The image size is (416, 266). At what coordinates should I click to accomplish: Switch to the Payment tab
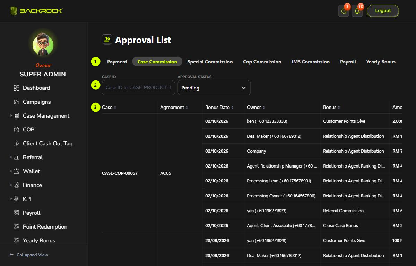pos(117,62)
